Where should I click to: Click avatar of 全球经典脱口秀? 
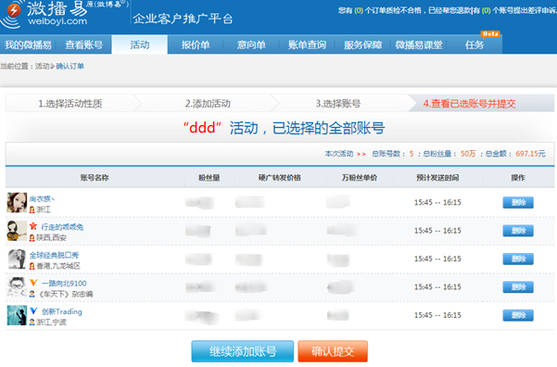tap(17, 259)
